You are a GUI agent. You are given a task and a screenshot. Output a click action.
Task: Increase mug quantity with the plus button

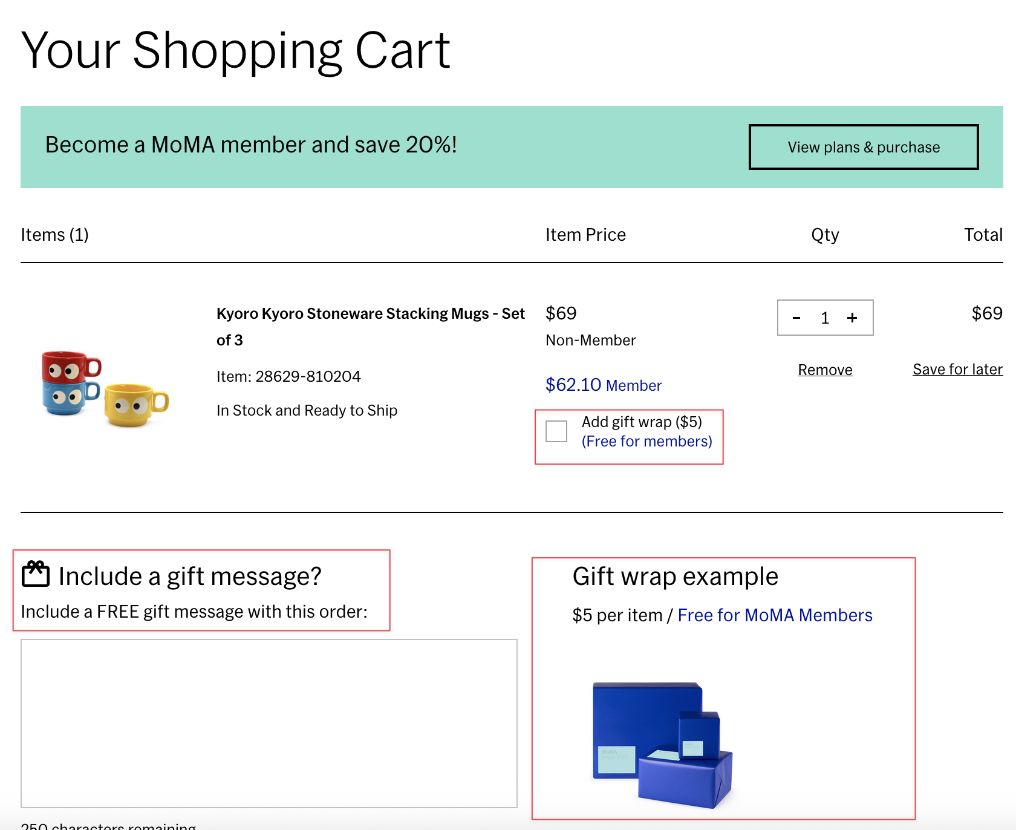tap(852, 318)
